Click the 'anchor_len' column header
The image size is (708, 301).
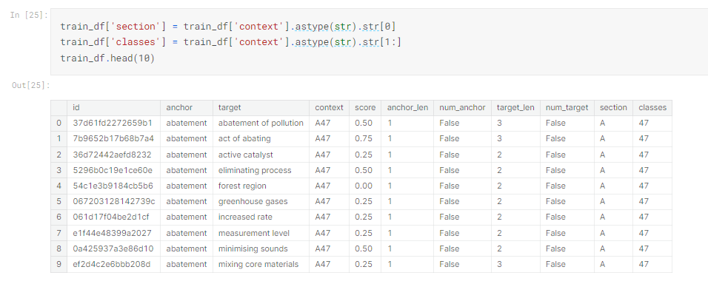[407, 107]
